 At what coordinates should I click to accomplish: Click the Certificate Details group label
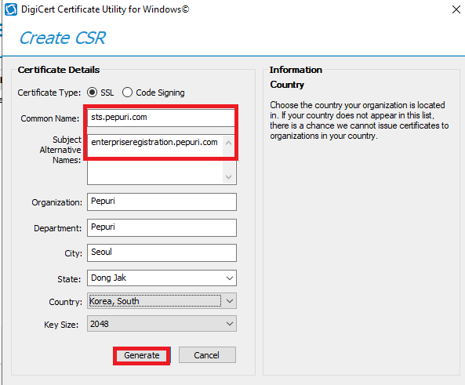(x=59, y=70)
